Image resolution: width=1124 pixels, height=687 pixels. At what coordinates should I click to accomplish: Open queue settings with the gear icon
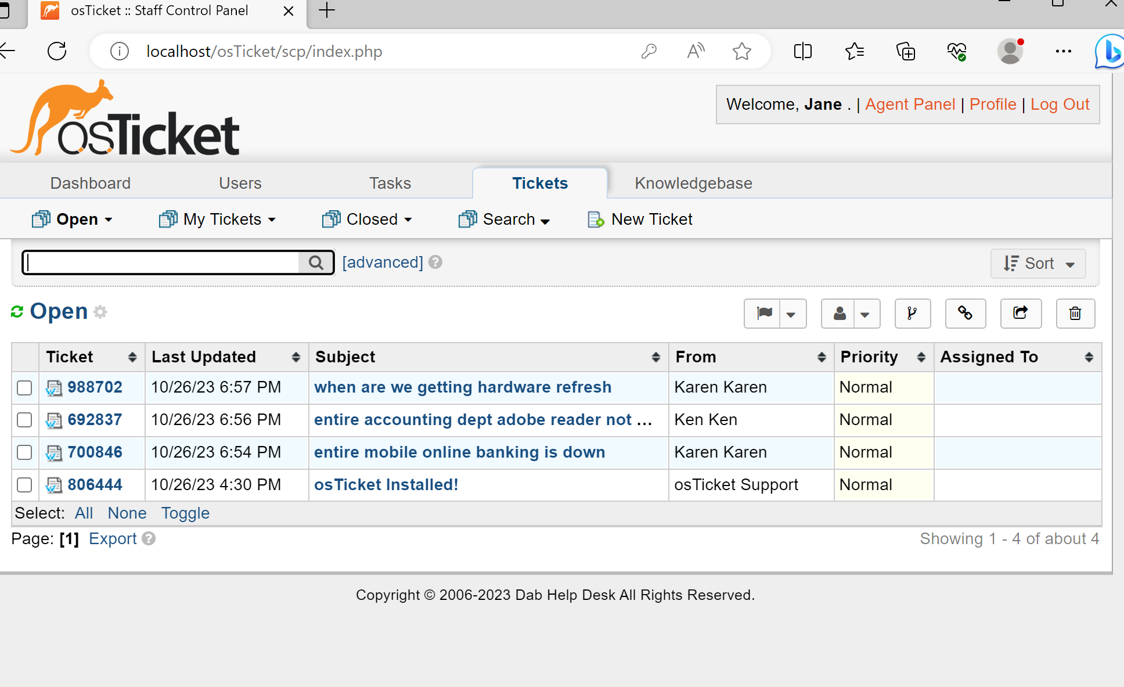100,312
